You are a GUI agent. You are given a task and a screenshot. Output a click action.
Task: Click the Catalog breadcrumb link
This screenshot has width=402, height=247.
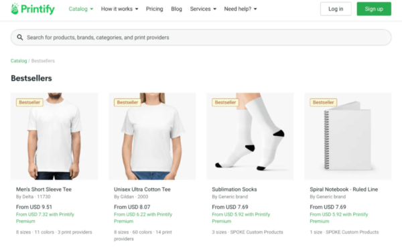[x=19, y=61]
